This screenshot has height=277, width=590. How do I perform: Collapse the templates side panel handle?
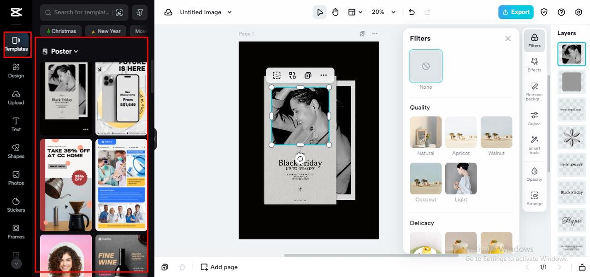155,139
